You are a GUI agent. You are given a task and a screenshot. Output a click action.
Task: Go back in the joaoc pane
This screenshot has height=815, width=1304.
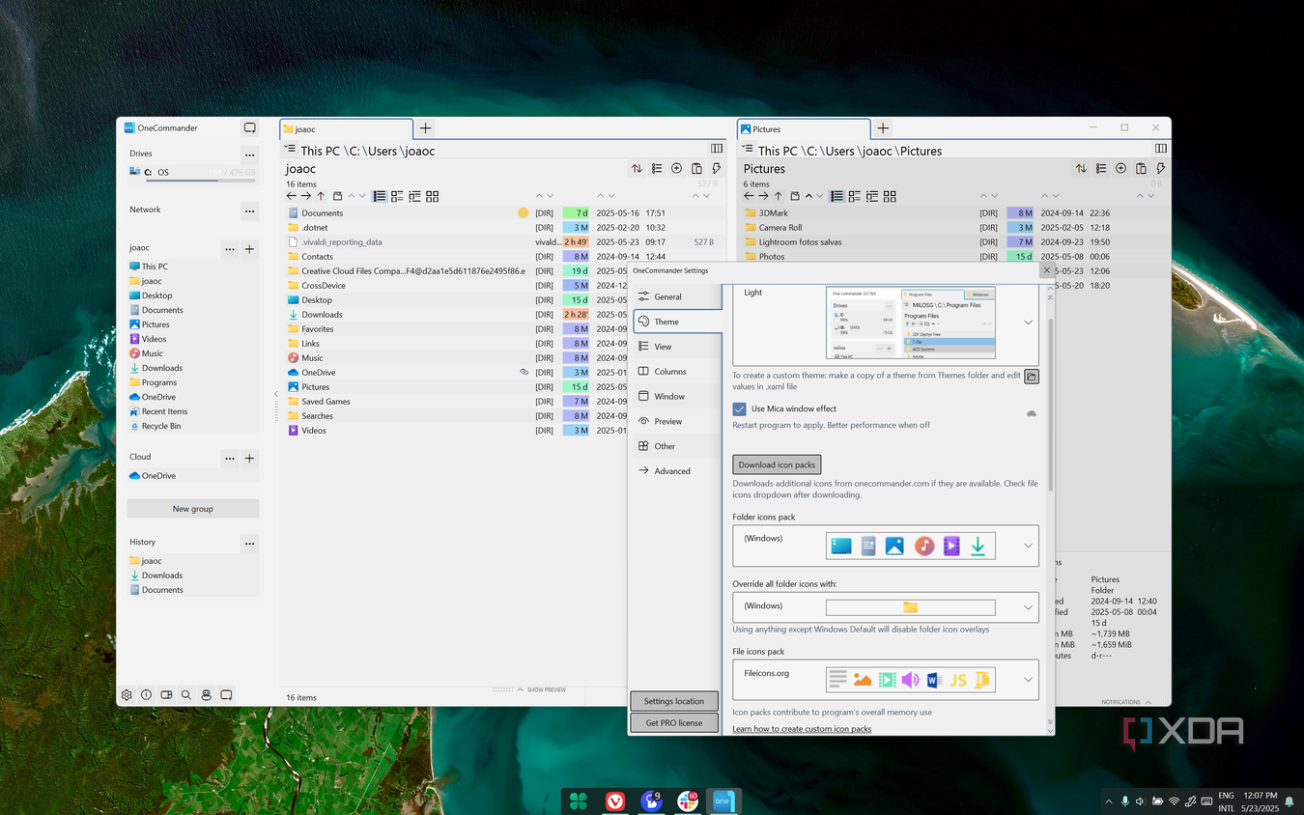[x=292, y=196]
